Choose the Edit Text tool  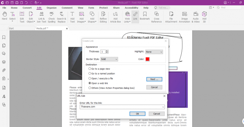coord(22,17)
